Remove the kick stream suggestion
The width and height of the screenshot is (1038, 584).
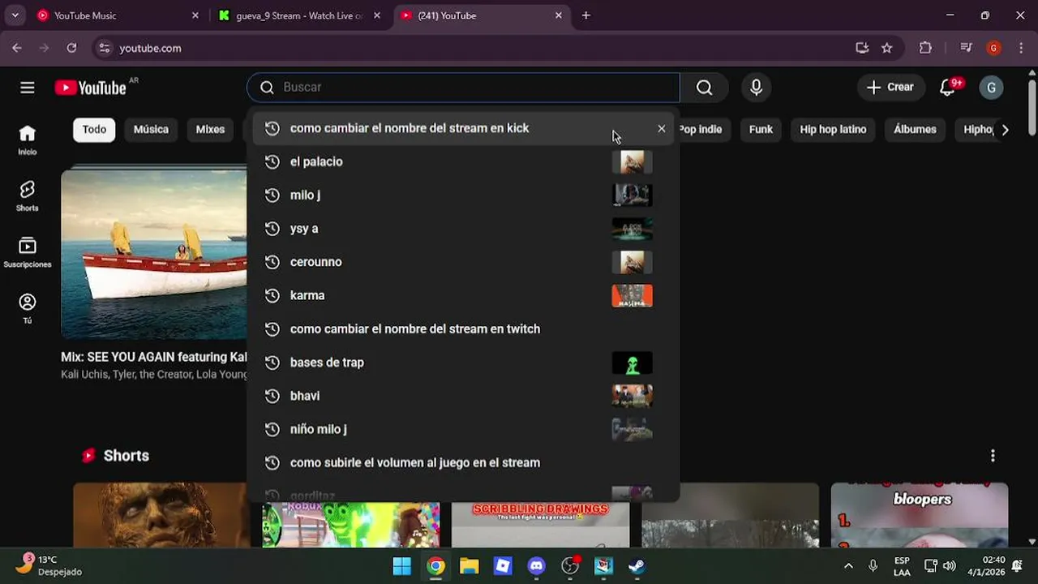(662, 128)
